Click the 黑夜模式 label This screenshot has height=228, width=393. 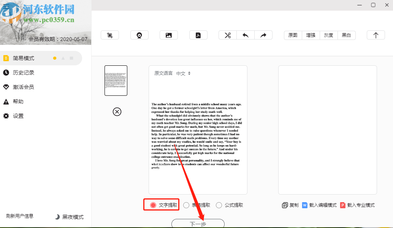(73, 217)
